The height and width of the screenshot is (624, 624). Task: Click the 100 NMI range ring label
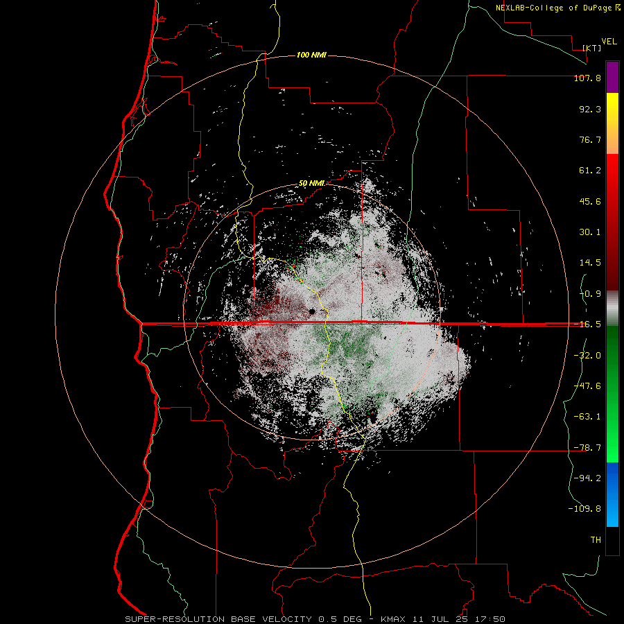point(311,55)
